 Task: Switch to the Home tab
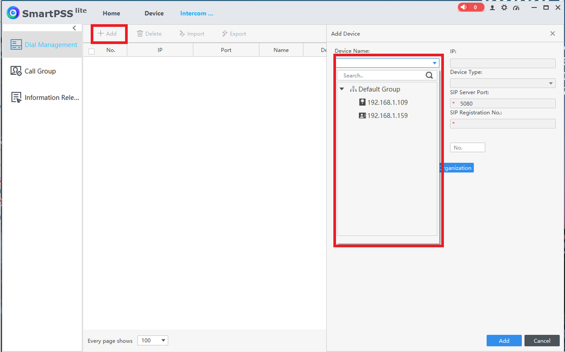[x=111, y=14]
